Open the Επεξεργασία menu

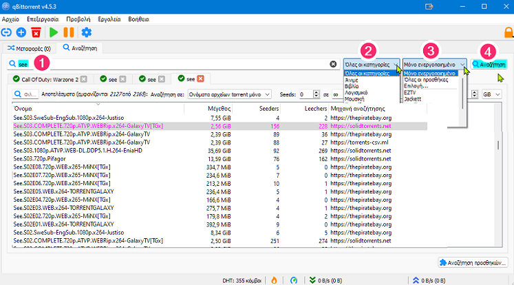[43, 19]
